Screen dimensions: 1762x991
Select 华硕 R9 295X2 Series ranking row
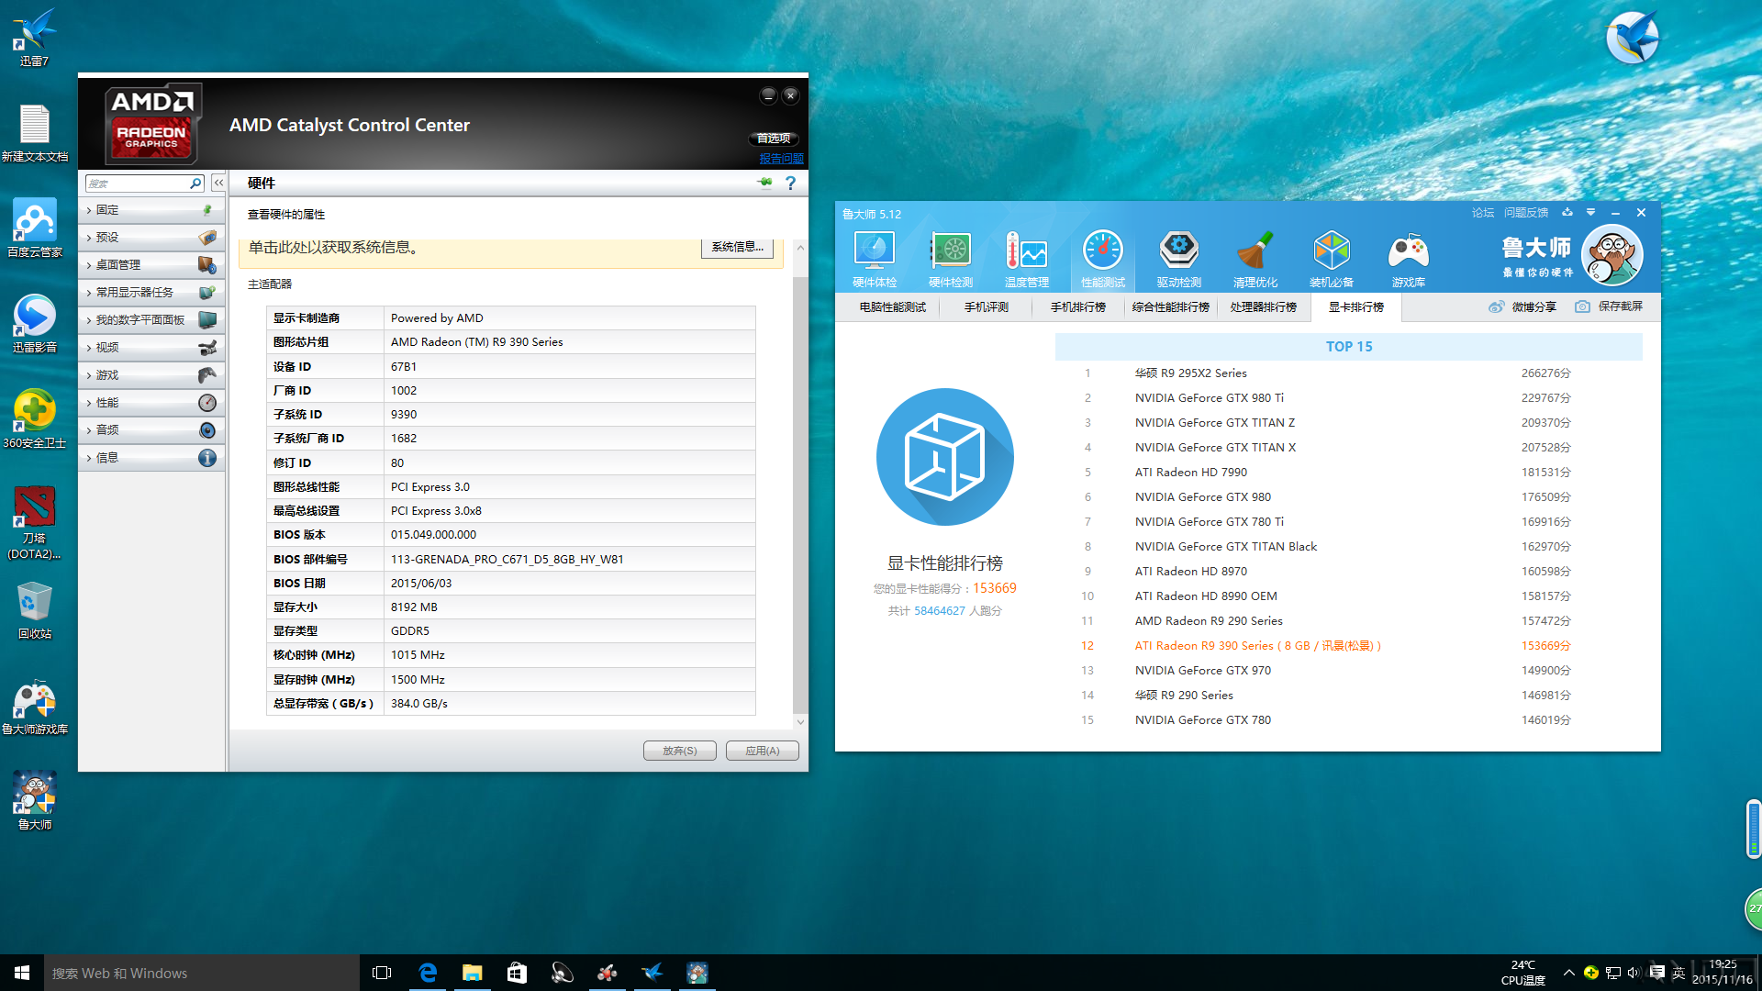pos(1349,373)
